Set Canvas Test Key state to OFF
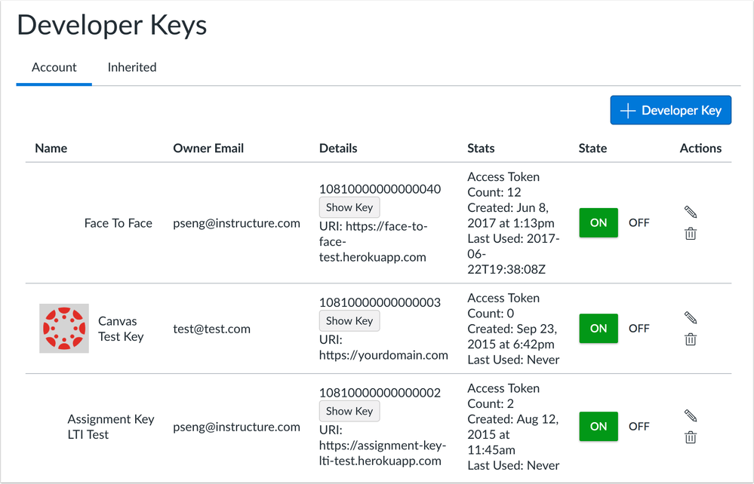This screenshot has height=484, width=754. coord(639,328)
